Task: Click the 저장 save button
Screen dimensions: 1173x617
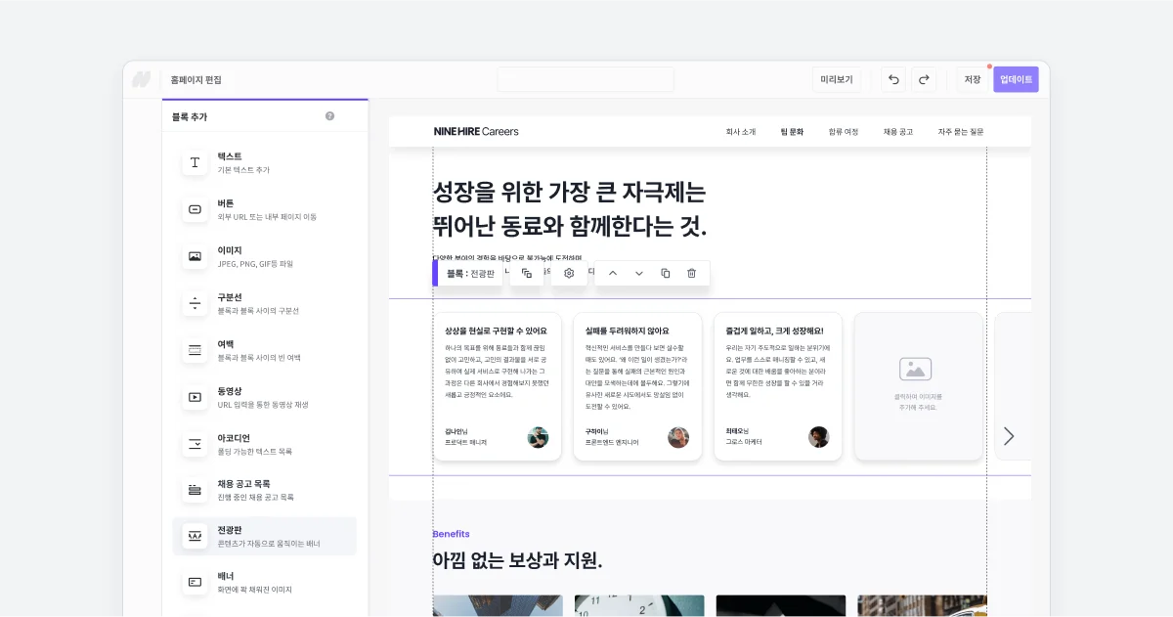Action: coord(972,80)
